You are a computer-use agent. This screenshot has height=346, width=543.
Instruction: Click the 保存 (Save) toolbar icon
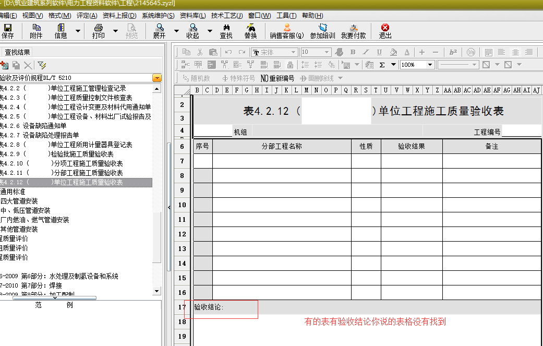click(x=8, y=31)
